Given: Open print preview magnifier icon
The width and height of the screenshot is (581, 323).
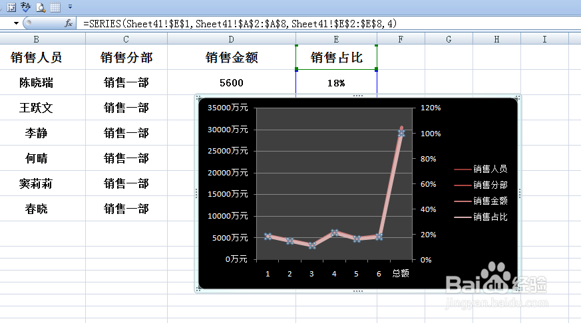Looking at the screenshot, I should click(x=41, y=7).
